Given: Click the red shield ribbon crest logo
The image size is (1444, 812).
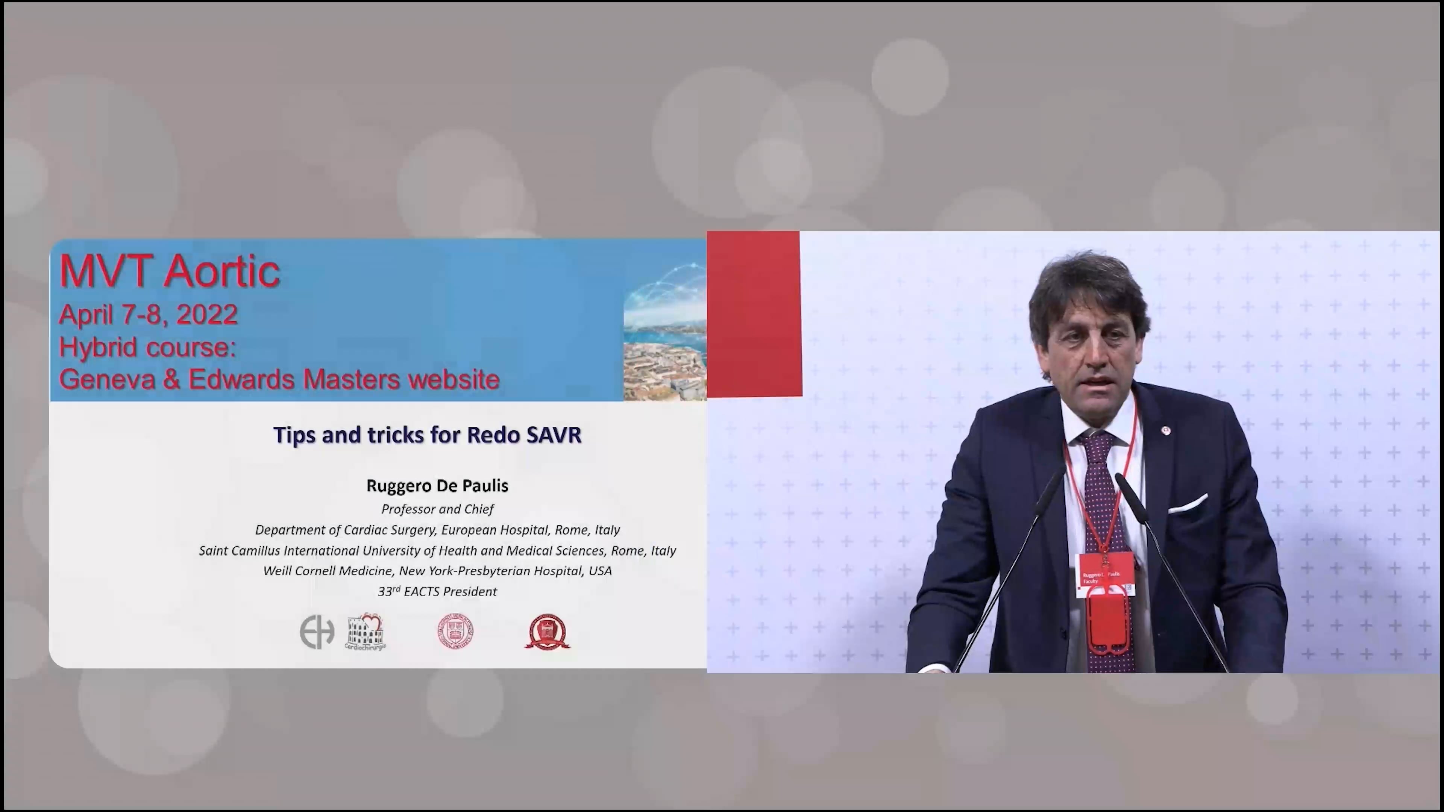Looking at the screenshot, I should tap(547, 632).
